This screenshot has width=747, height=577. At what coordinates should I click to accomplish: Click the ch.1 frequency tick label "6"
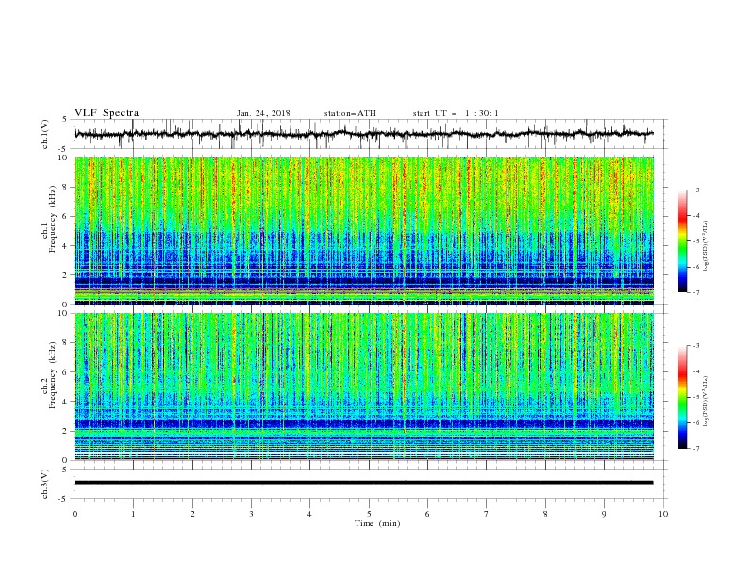[x=66, y=216]
